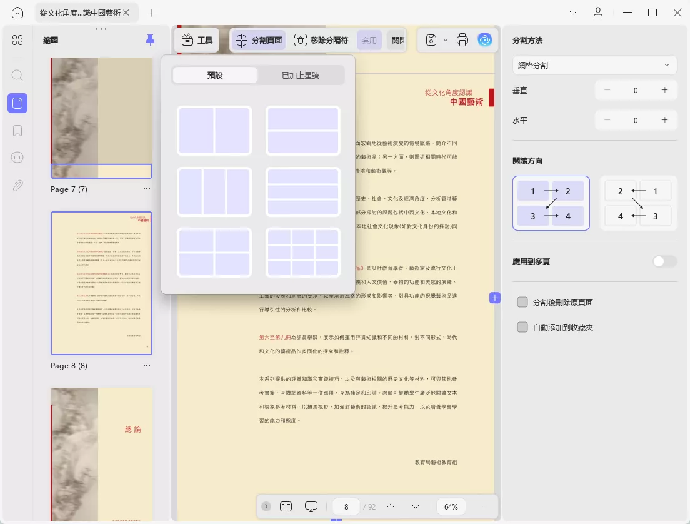Choose the three-row split preset

(x=303, y=192)
